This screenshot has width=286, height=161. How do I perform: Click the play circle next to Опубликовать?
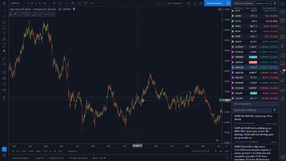(228, 3)
